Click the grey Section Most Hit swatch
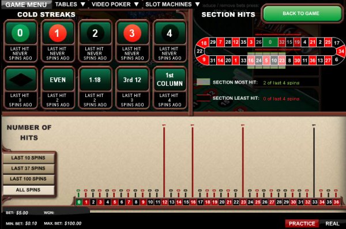The width and height of the screenshot is (346, 229). 203,82
